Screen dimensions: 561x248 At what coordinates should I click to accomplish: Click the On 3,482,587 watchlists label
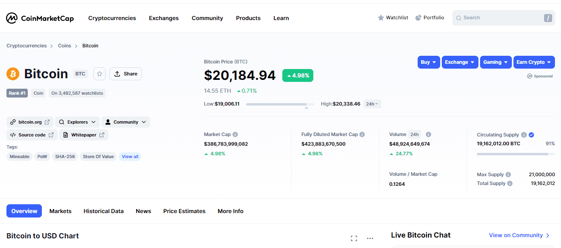click(77, 93)
